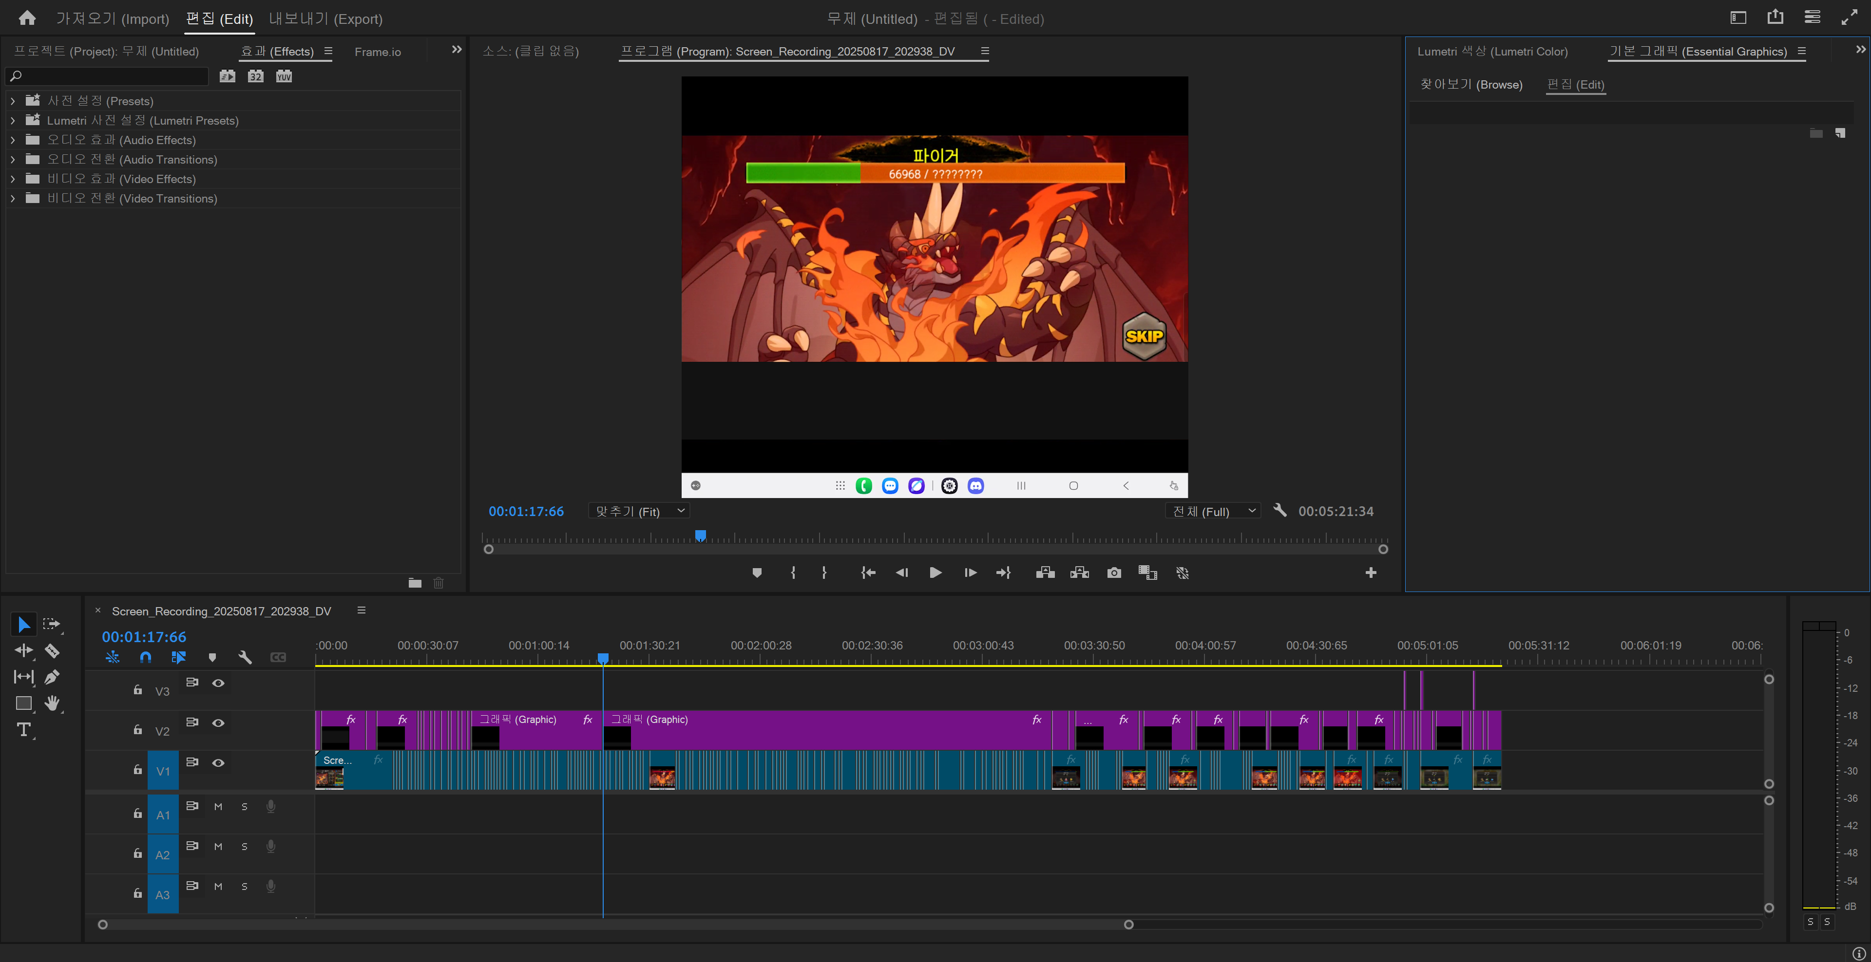Click 32-bit Color effects filter icon
This screenshot has height=962, width=1871.
pyautogui.click(x=256, y=76)
